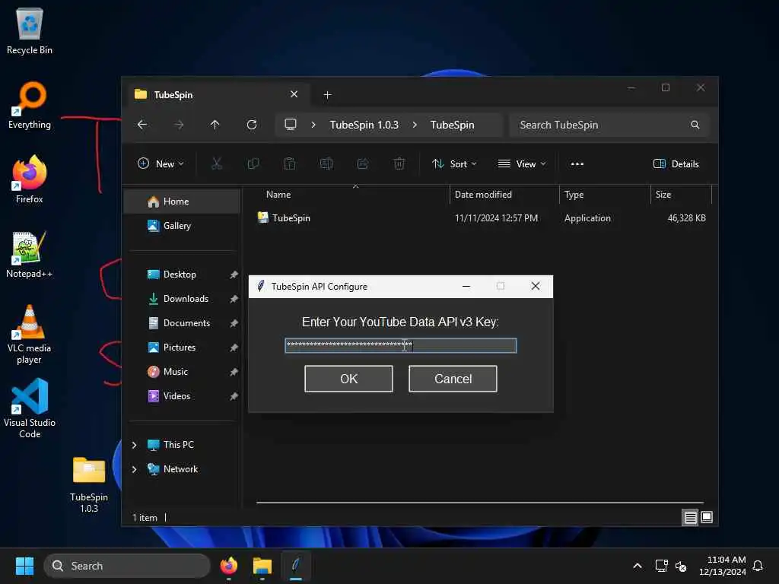
Task: Switch to the details list view icon
Action: 690,517
